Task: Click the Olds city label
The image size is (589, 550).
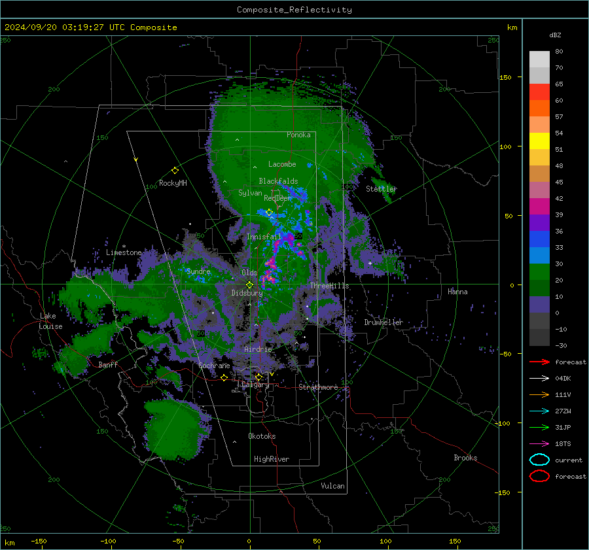Action: point(249,273)
